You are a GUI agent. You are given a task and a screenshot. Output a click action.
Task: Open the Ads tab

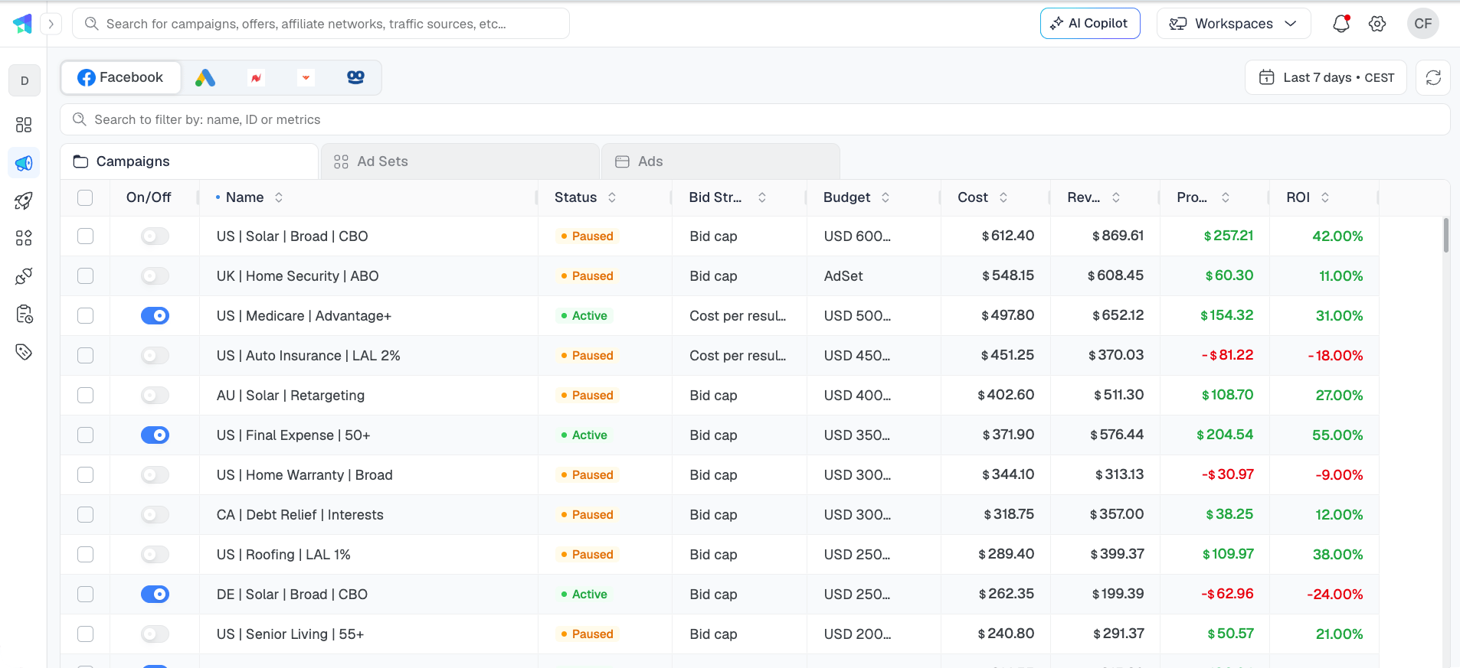pos(721,161)
